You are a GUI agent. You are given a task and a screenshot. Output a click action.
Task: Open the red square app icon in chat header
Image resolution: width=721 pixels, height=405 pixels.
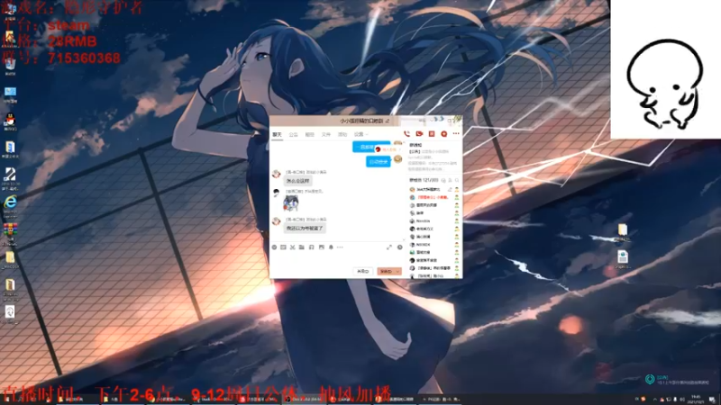point(432,133)
